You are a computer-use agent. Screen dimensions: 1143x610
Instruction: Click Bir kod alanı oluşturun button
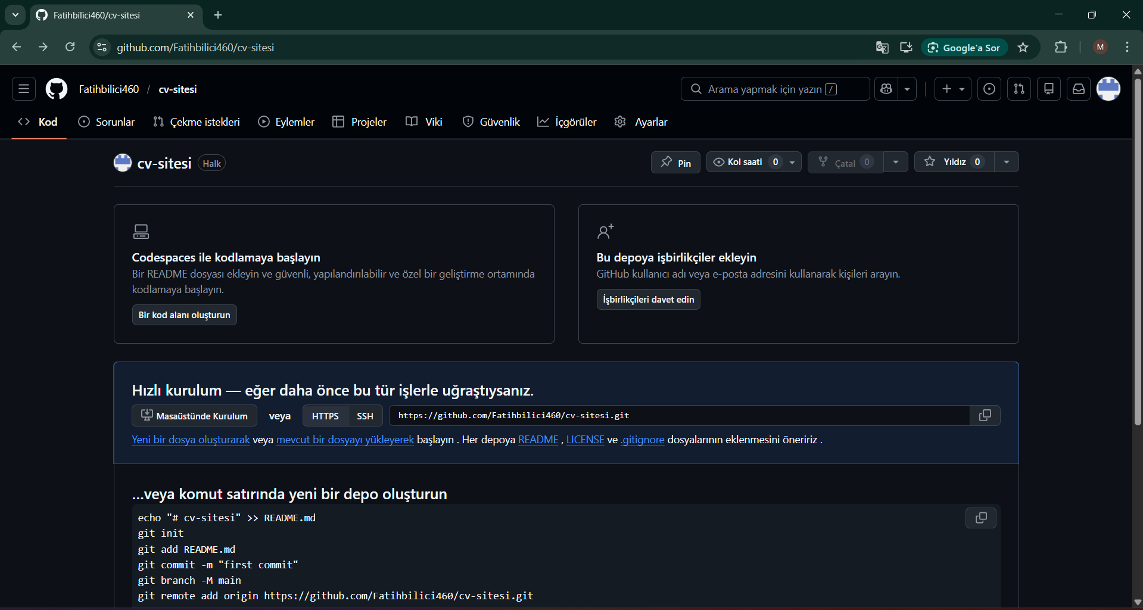[x=185, y=315]
